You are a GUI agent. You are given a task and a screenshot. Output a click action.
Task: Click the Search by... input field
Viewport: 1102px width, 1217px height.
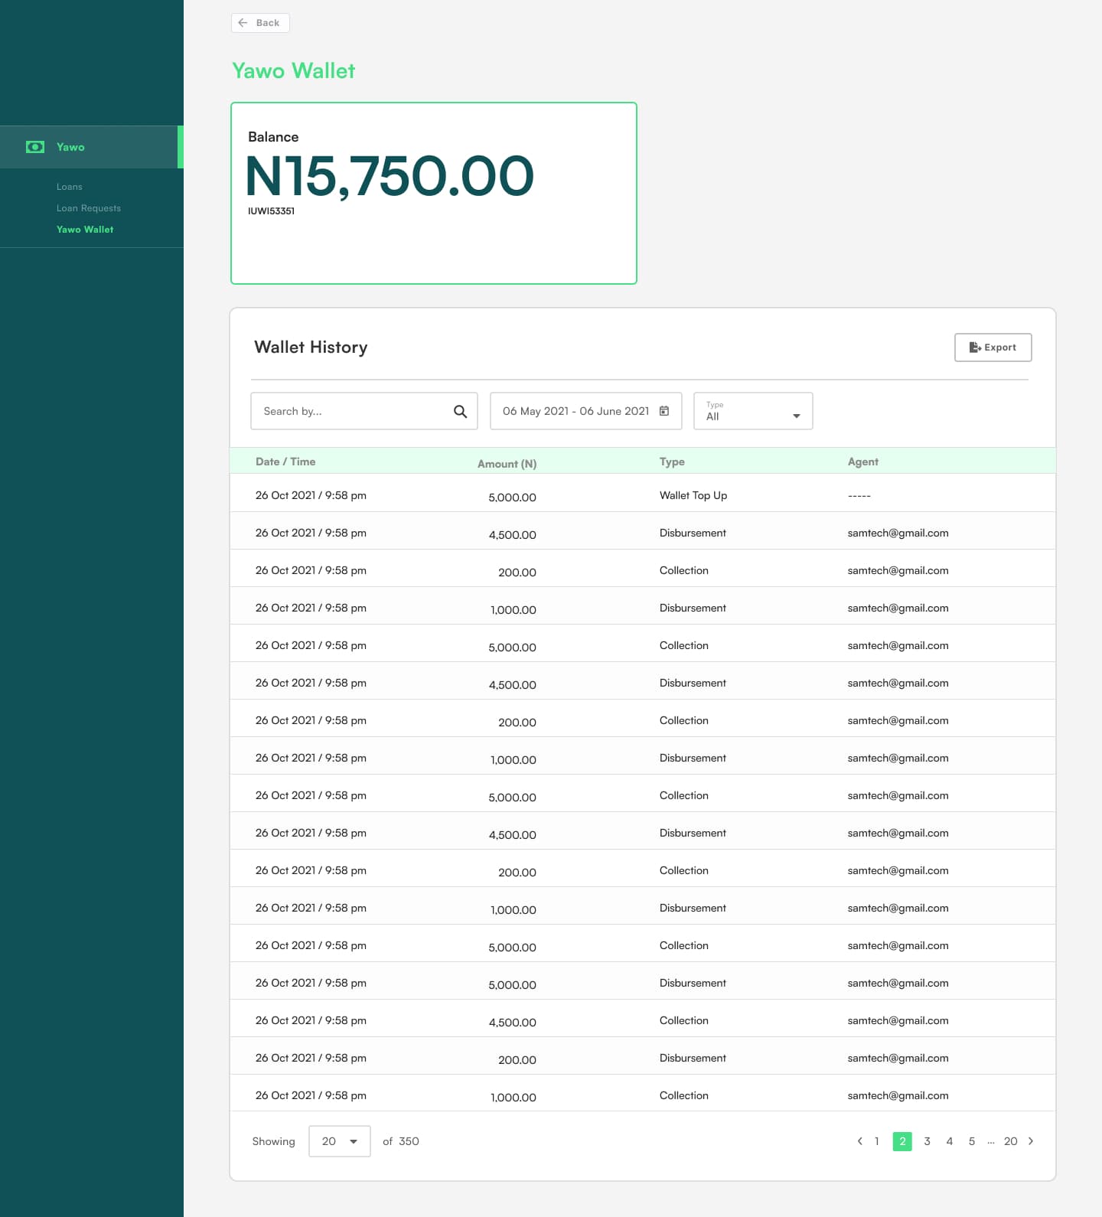coord(364,411)
